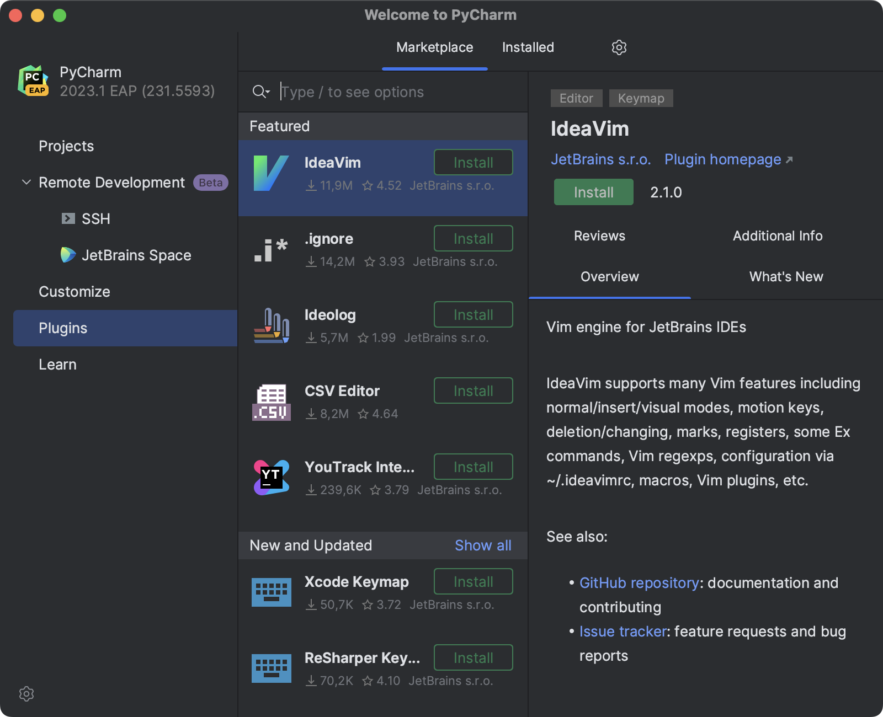The height and width of the screenshot is (717, 883).
Task: Click the Ideolog plugin icon
Action: (x=270, y=325)
